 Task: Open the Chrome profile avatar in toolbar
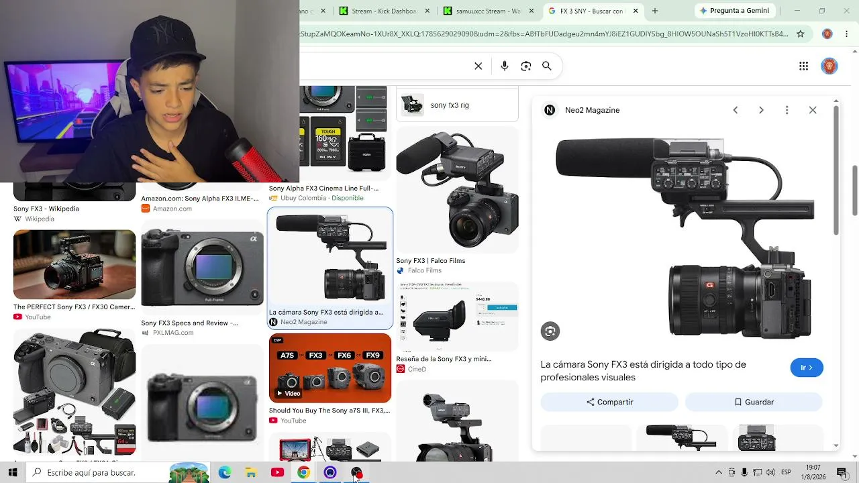tap(827, 34)
